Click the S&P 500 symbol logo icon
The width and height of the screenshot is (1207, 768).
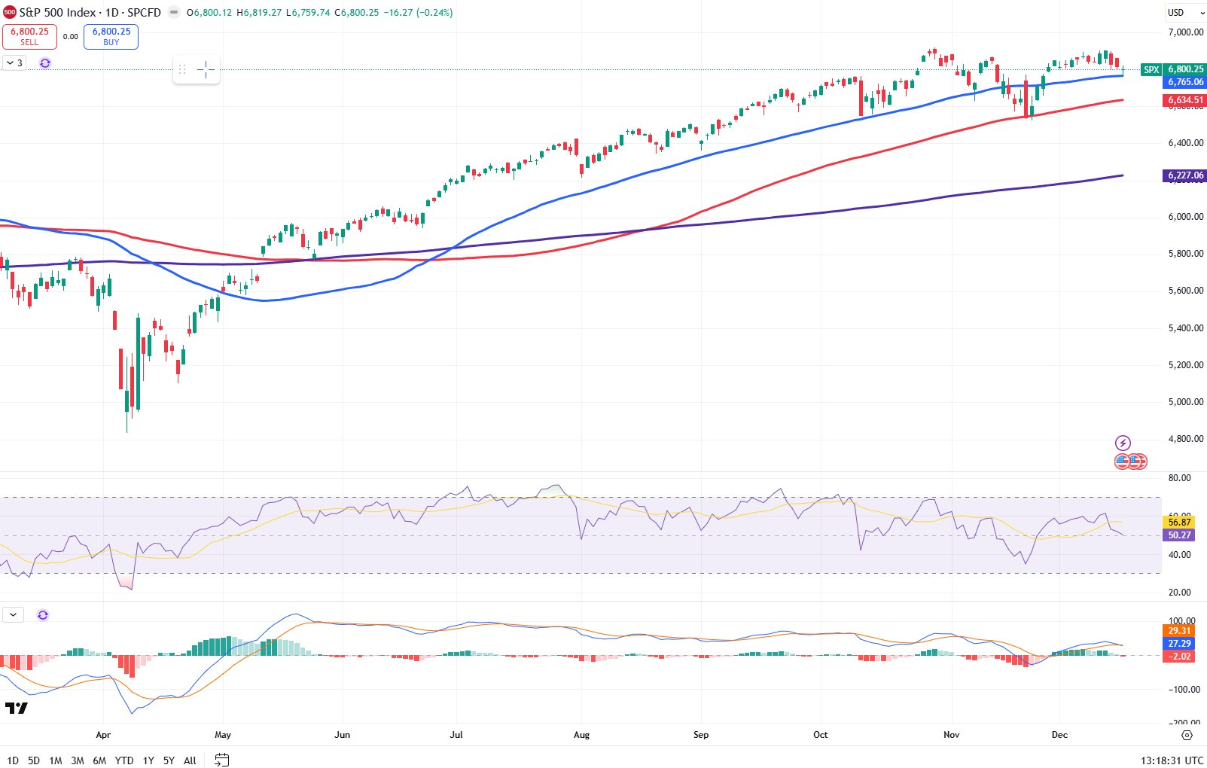point(9,12)
